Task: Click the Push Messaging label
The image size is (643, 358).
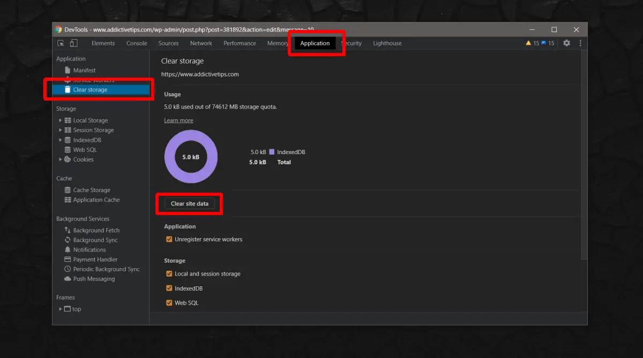Action: pyautogui.click(x=94, y=279)
